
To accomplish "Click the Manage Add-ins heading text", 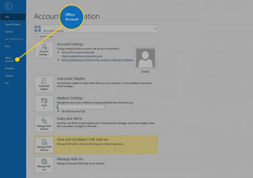I will 70,159.
